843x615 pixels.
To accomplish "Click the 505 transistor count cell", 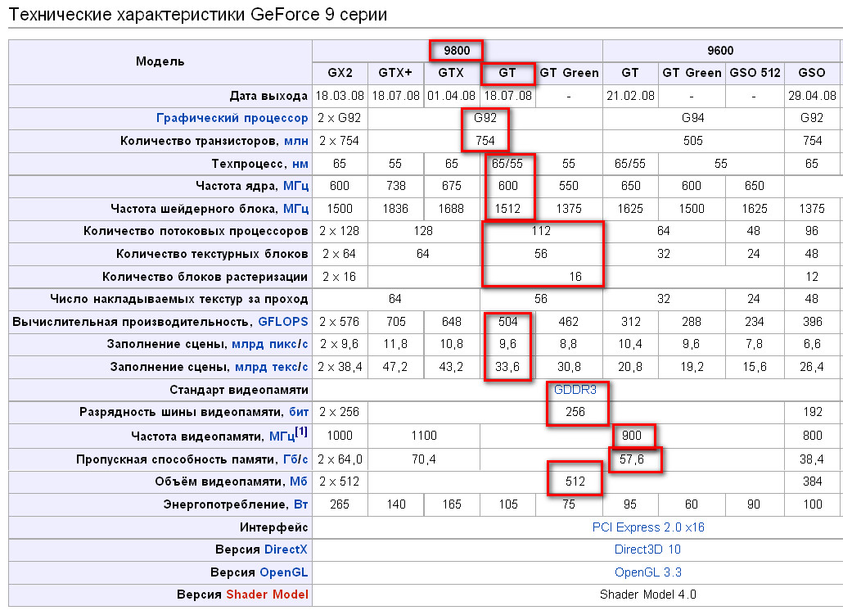I will point(693,141).
